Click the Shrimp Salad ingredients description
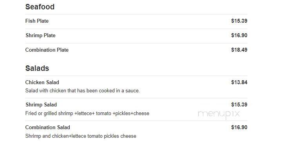Screen dimensions: 289x146 pos(87,113)
